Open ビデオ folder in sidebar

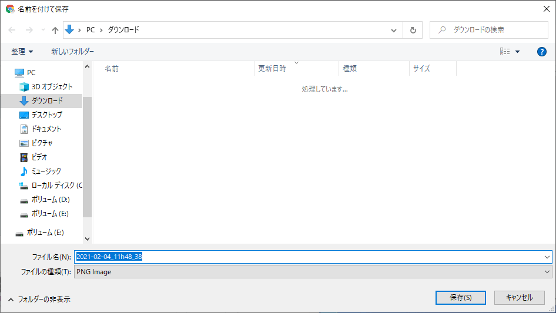pos(39,157)
